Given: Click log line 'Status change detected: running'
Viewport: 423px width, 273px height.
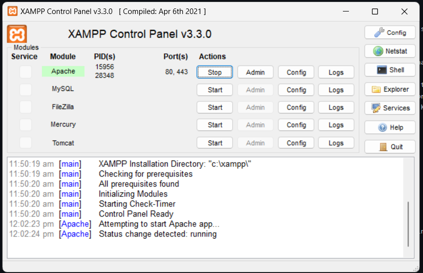Looking at the screenshot, I should click(x=158, y=234).
